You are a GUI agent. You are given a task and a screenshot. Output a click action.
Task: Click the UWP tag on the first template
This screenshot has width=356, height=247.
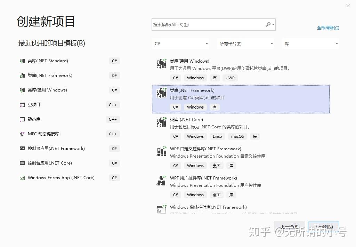(x=230, y=78)
